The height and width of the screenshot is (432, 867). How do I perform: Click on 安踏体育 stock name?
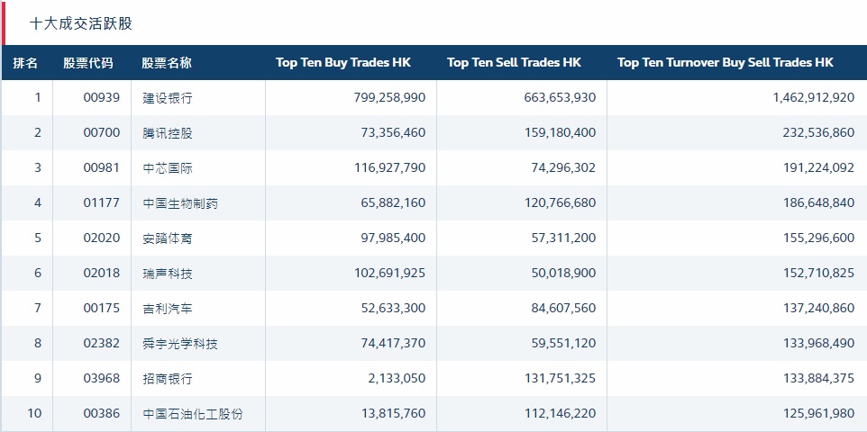[x=168, y=238]
